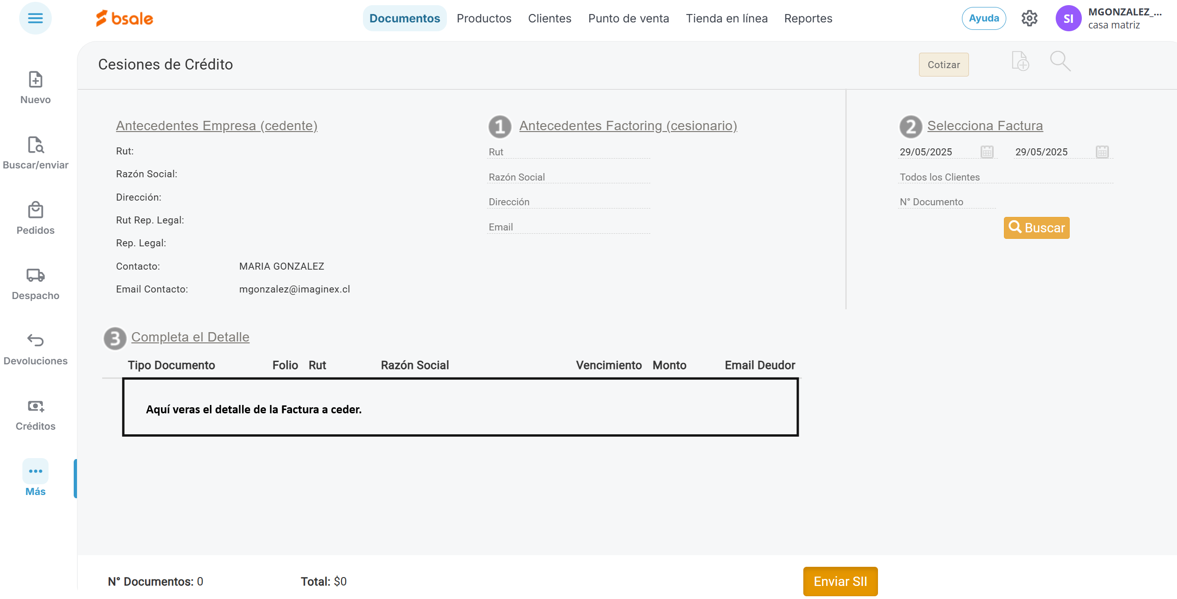This screenshot has height=599, width=1177.
Task: Click the new document icon near Cotizar
Action: tap(1020, 62)
